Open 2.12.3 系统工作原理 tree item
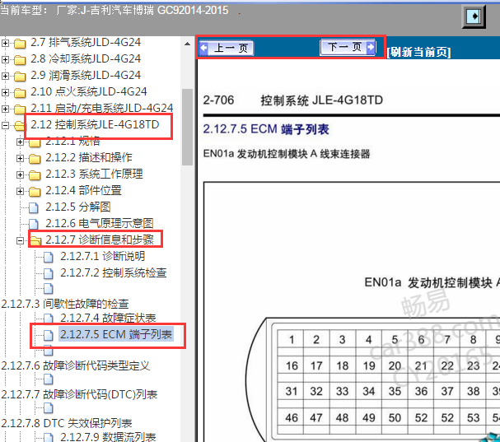This screenshot has width=500, height=442. (x=94, y=174)
